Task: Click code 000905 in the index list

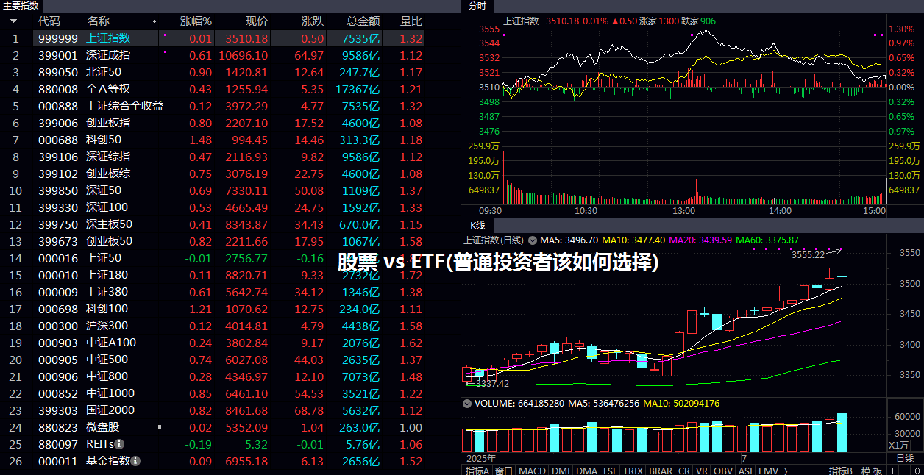Action: tap(57, 360)
